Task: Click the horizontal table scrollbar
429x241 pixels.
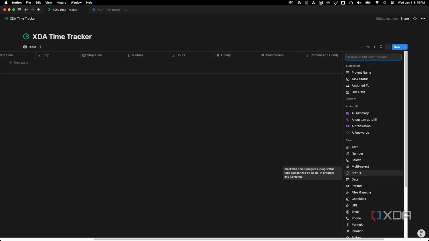Action: point(239,239)
